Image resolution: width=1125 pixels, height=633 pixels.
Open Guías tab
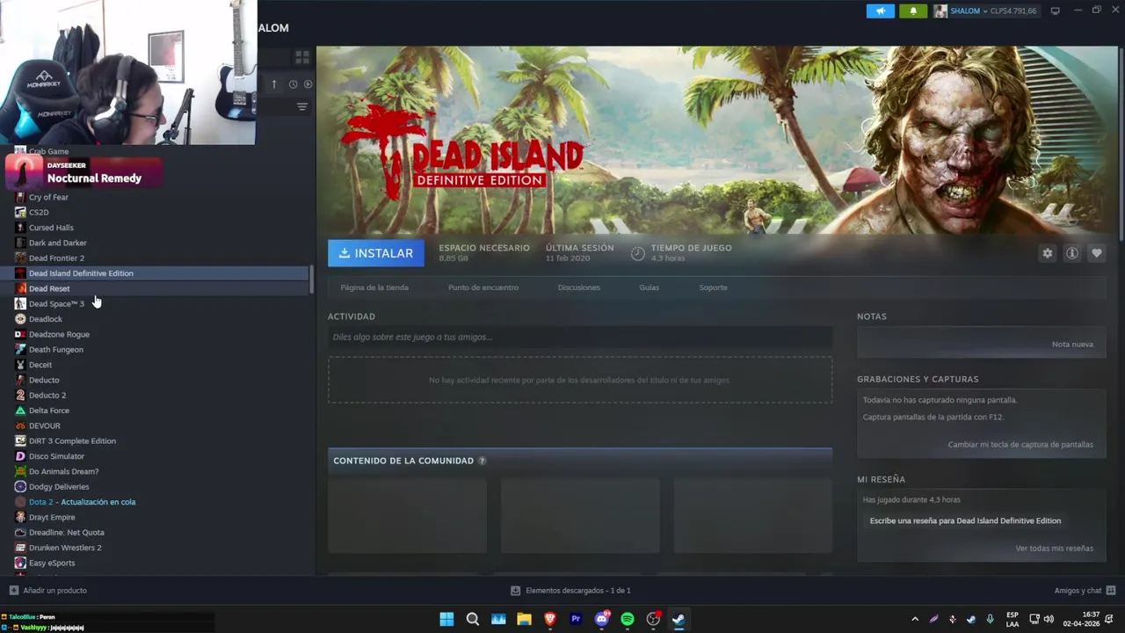(x=650, y=287)
